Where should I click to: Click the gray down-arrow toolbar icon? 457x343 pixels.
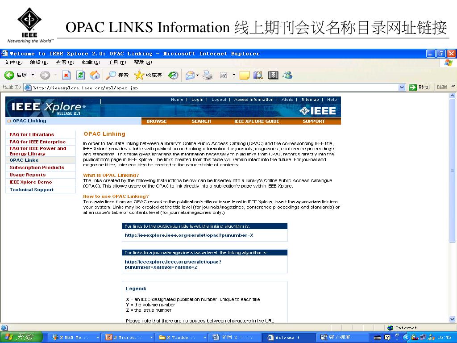click(x=273, y=75)
